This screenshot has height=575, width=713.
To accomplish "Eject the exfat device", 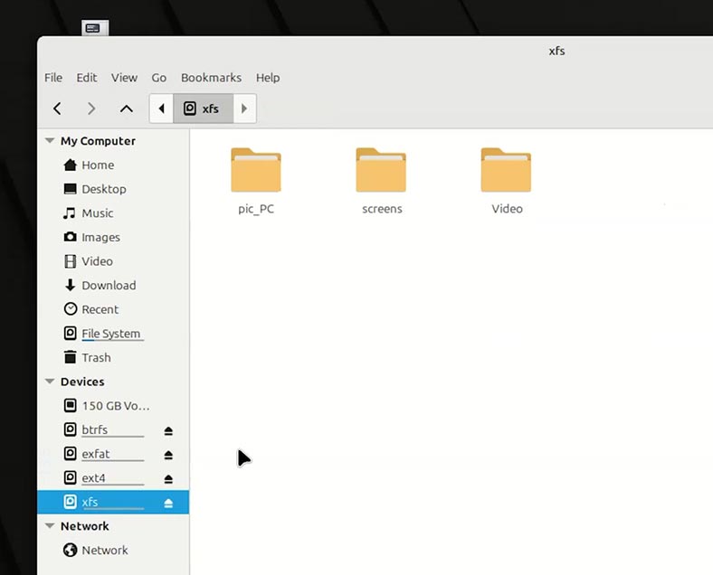I will pyautogui.click(x=168, y=455).
